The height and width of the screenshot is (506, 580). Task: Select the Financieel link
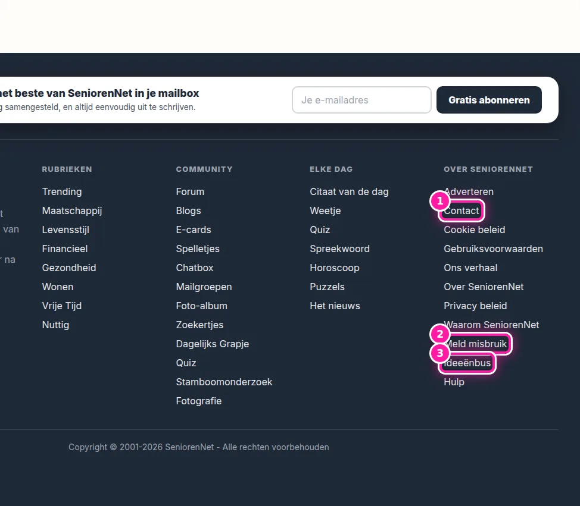click(65, 249)
